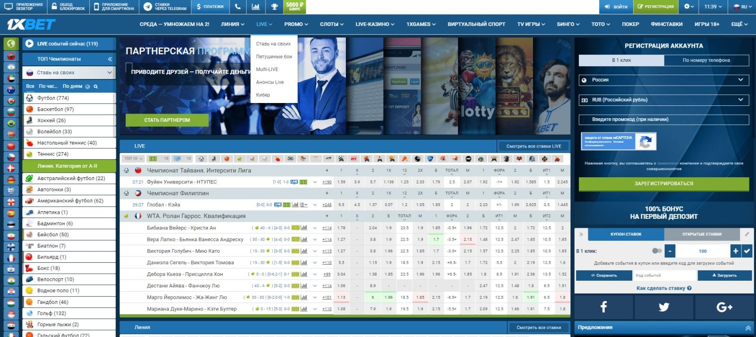756x337 pixels.
Task: Open the Россия country dropdown
Action: pyautogui.click(x=664, y=80)
